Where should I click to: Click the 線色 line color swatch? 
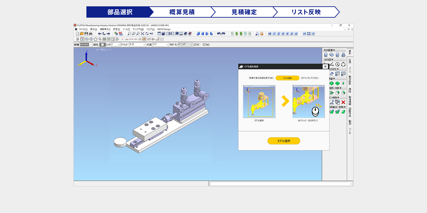pyautogui.click(x=102, y=44)
